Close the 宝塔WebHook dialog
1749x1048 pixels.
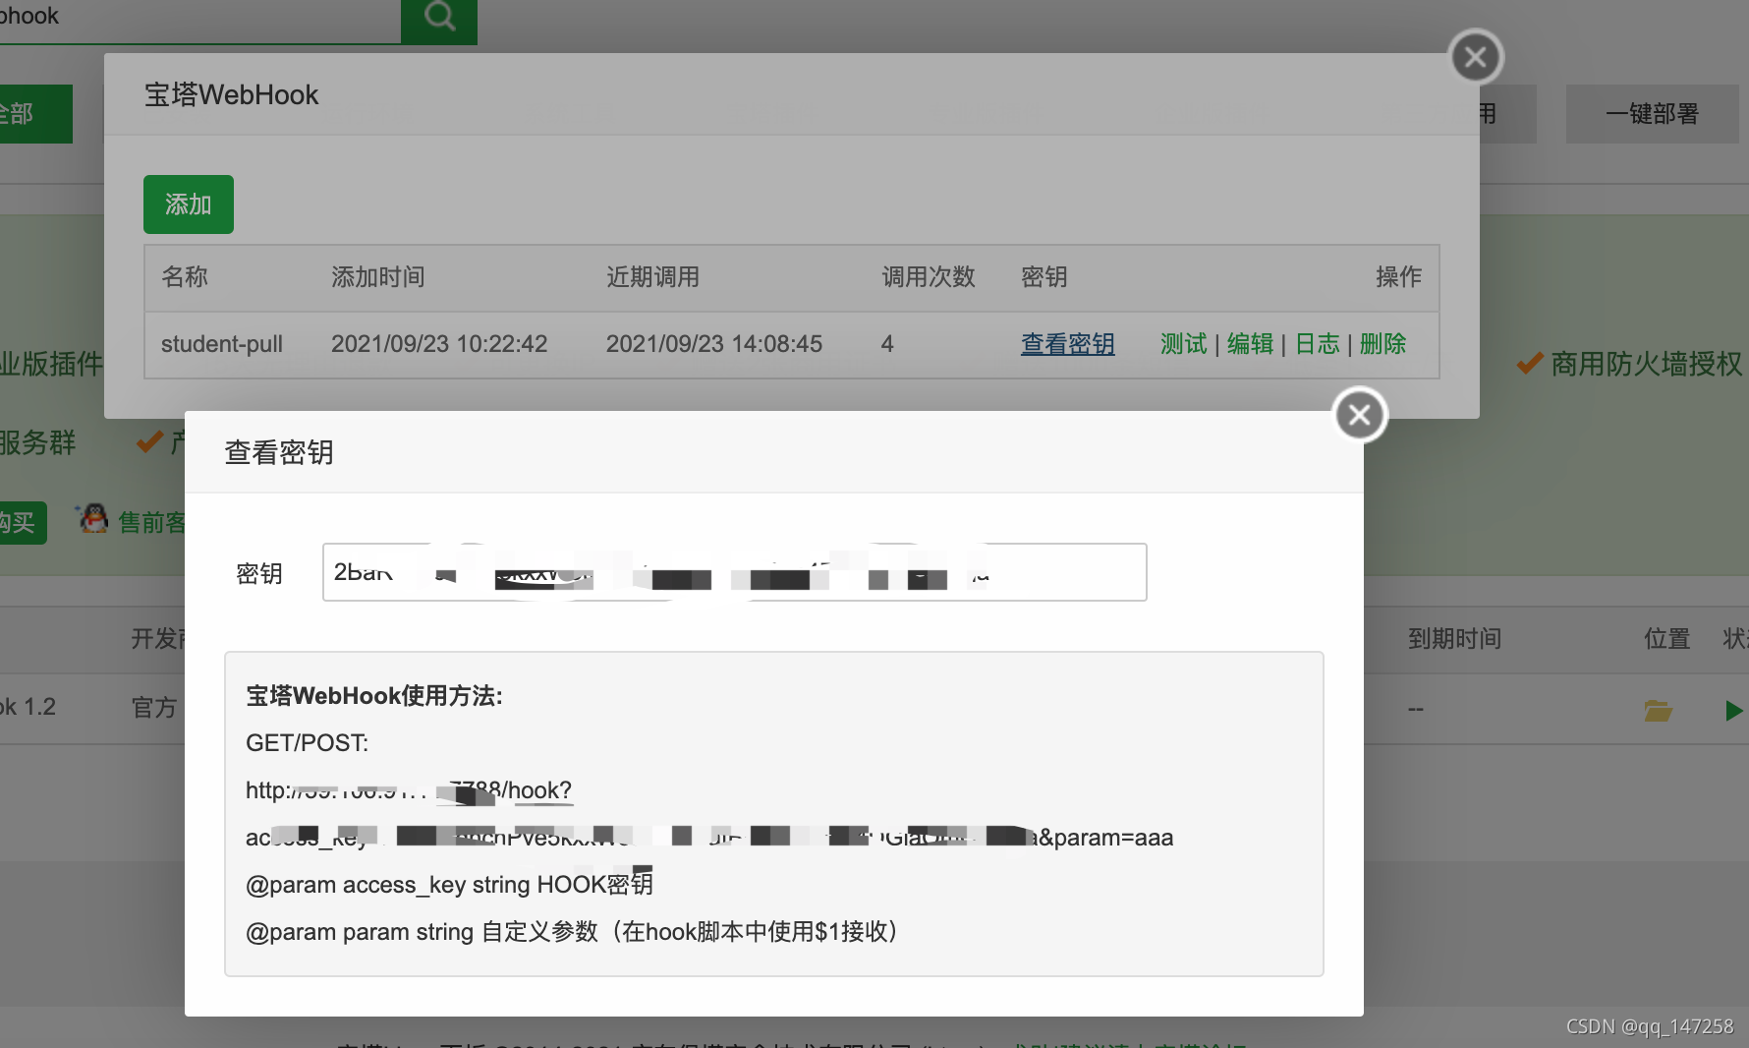1476,58
